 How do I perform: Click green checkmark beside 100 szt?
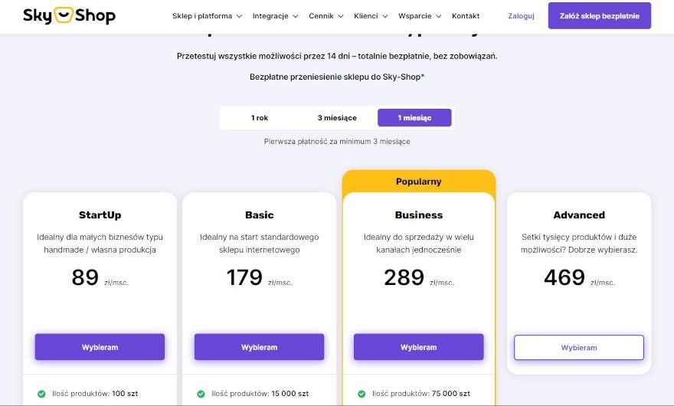point(41,394)
